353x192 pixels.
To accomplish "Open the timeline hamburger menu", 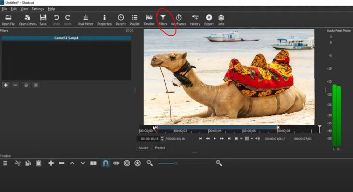I will 5,163.
